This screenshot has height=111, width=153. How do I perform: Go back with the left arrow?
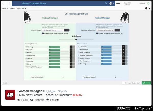click(3, 4)
